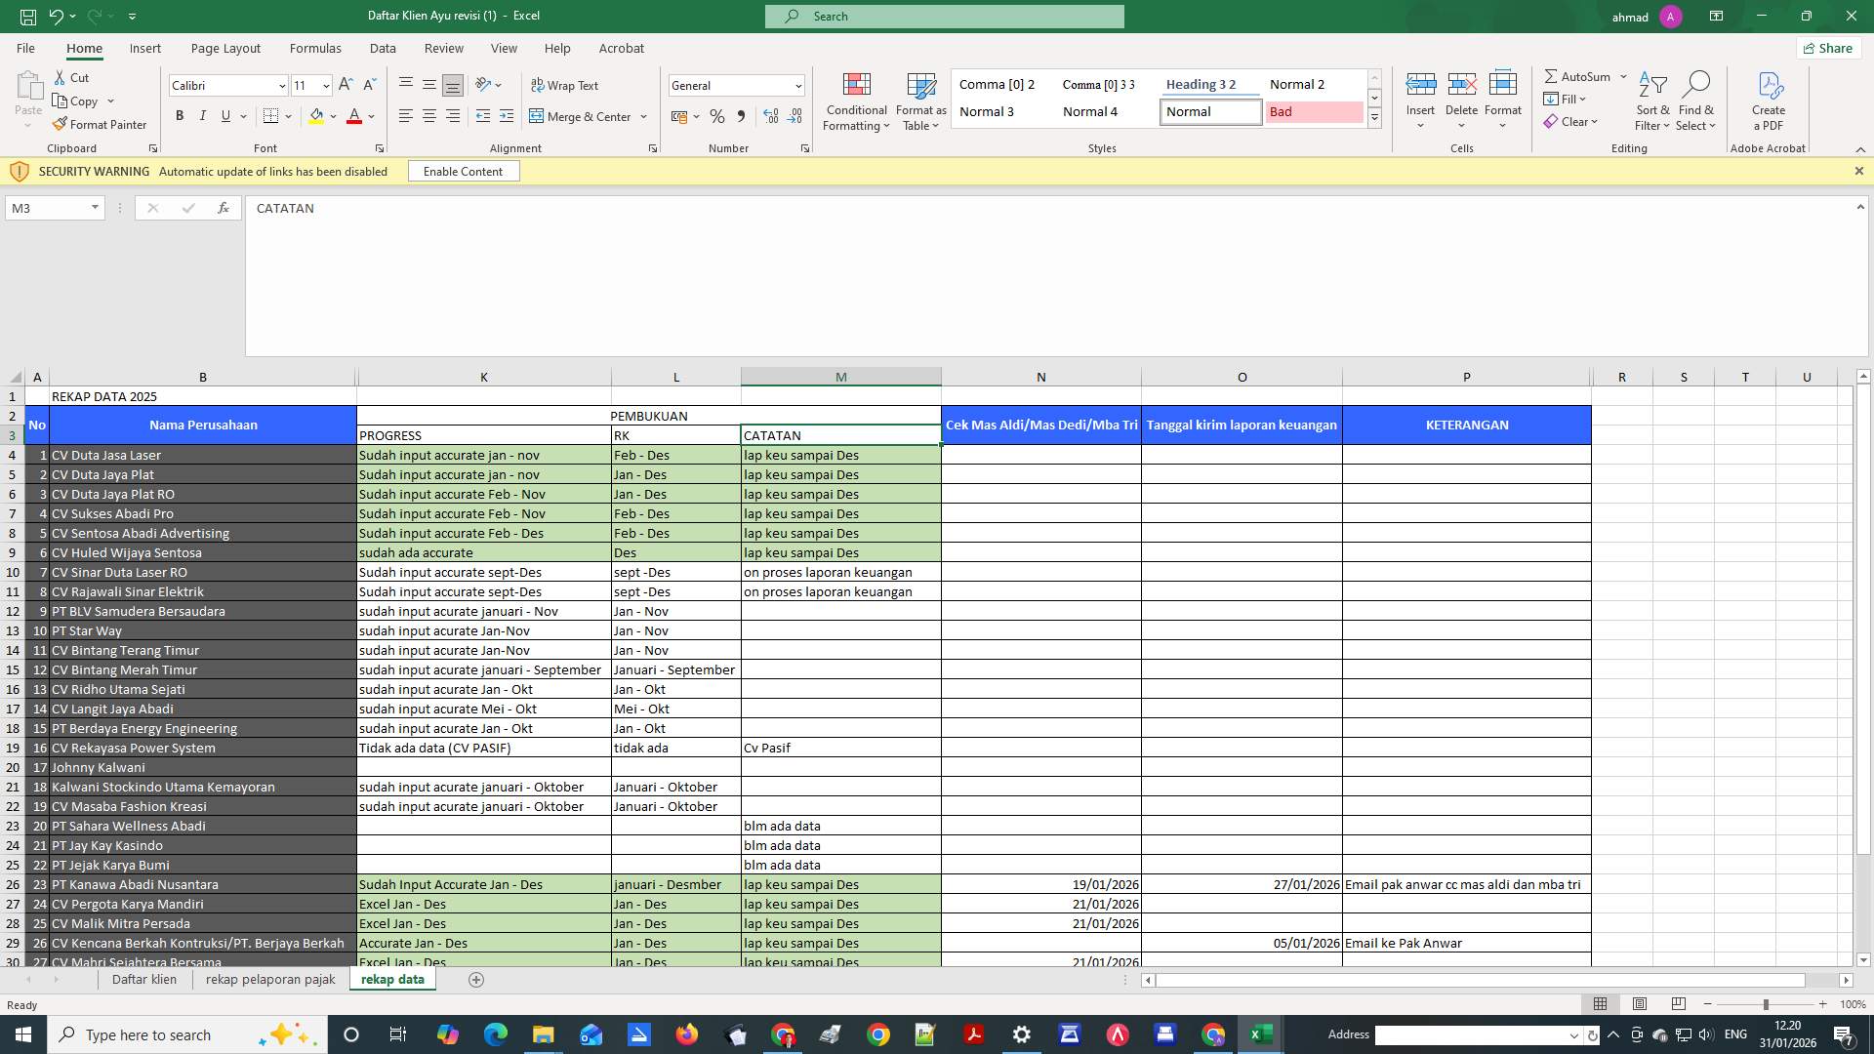Apply Percent Style number format

pos(717,116)
